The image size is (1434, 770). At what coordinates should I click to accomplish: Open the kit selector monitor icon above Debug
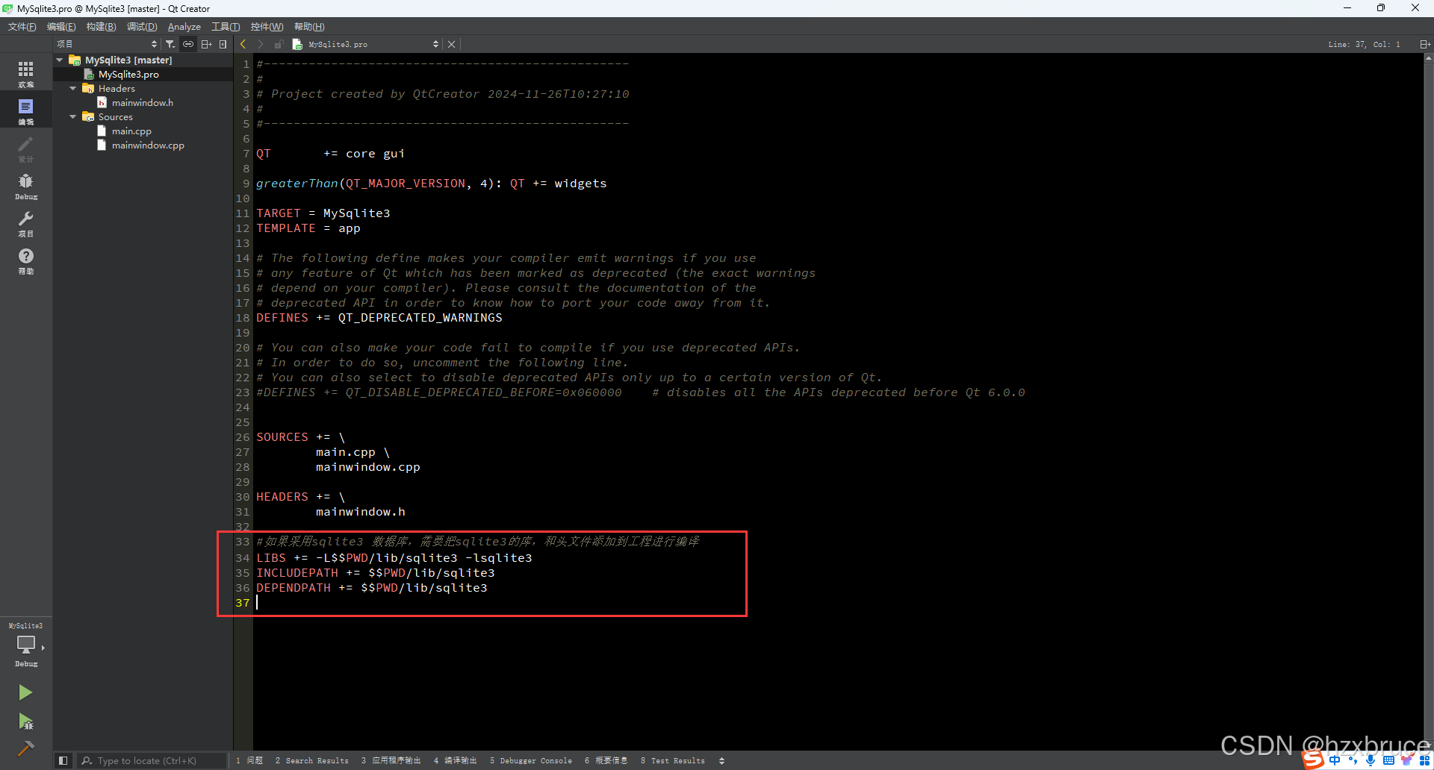(26, 645)
